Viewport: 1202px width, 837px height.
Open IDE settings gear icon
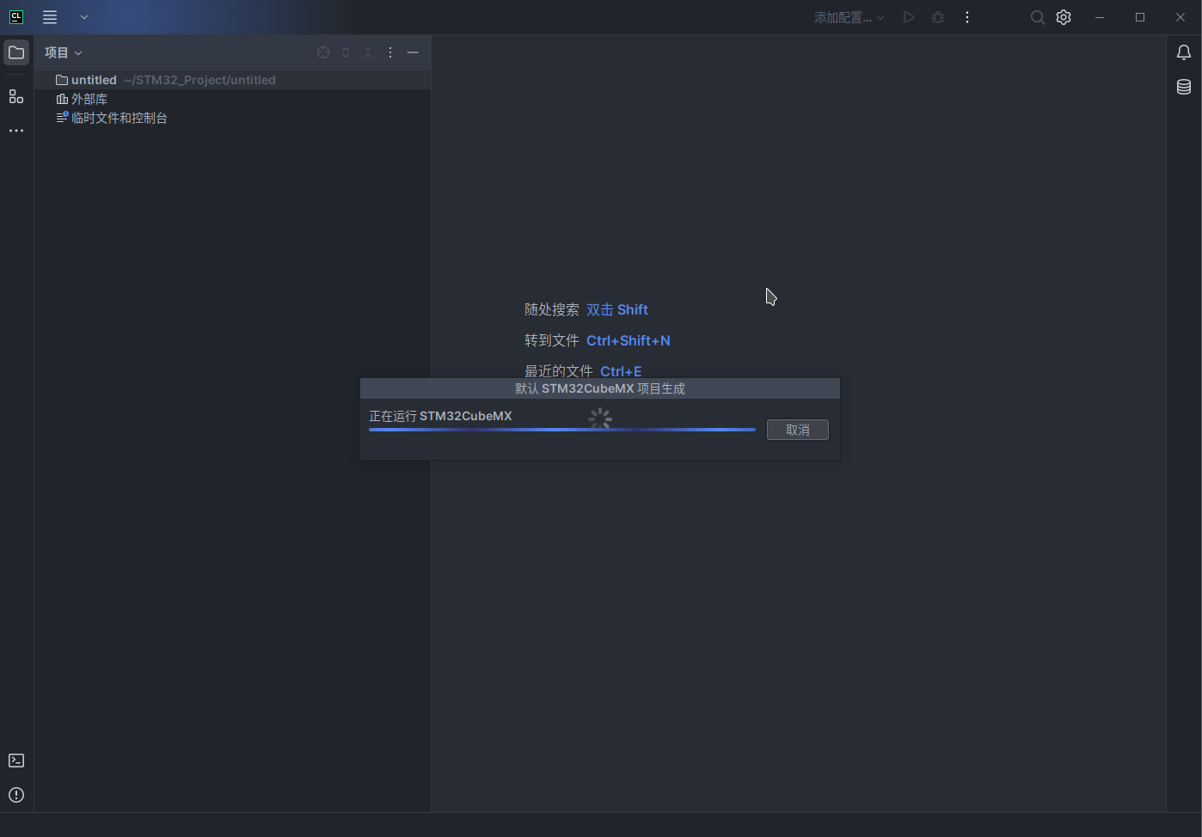click(x=1064, y=17)
